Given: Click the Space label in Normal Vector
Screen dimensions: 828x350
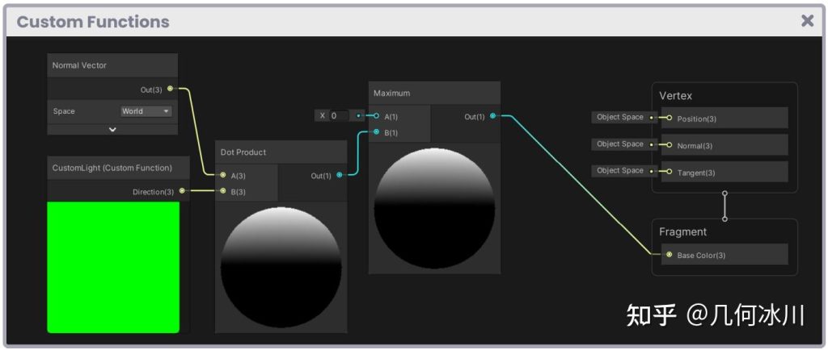Looking at the screenshot, I should pyautogui.click(x=64, y=111).
